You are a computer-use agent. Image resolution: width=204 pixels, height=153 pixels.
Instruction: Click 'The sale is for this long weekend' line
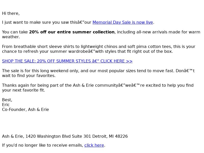(98, 71)
